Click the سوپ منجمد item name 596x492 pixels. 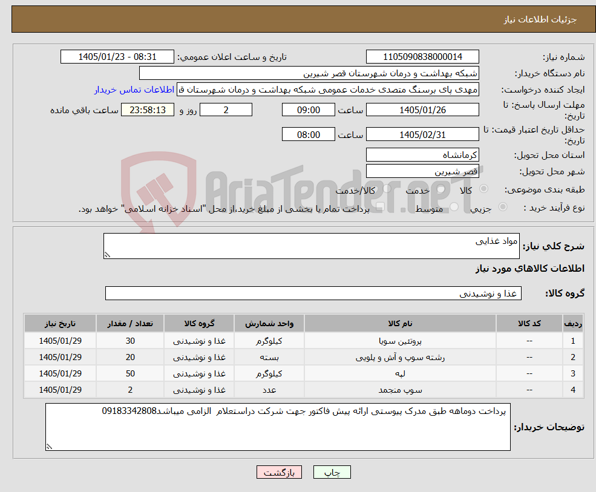click(x=400, y=390)
